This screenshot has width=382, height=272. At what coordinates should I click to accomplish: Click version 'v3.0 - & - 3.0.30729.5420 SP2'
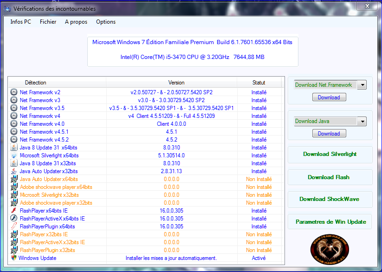coord(172,100)
